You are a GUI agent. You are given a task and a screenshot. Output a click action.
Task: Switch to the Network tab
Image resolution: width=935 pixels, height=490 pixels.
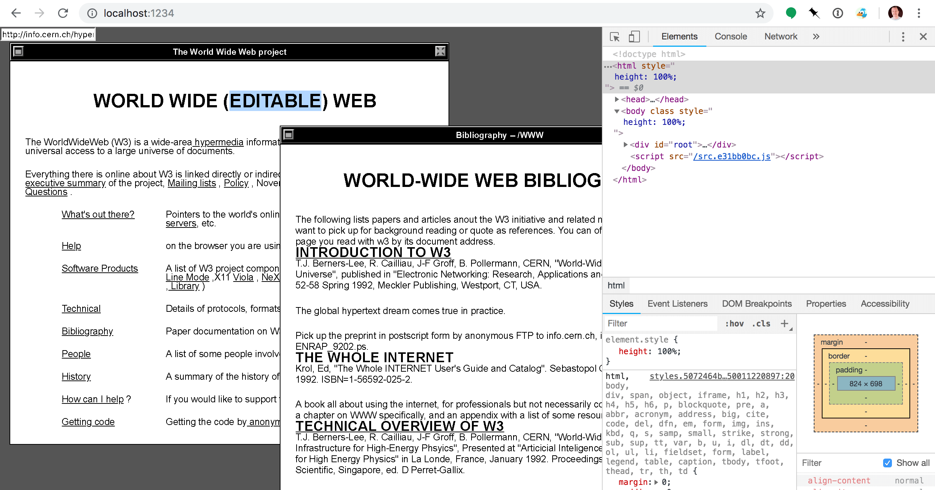point(781,37)
